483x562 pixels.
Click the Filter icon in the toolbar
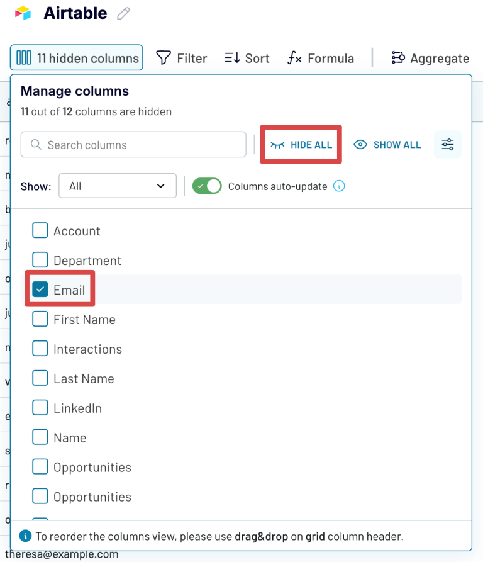coord(164,58)
